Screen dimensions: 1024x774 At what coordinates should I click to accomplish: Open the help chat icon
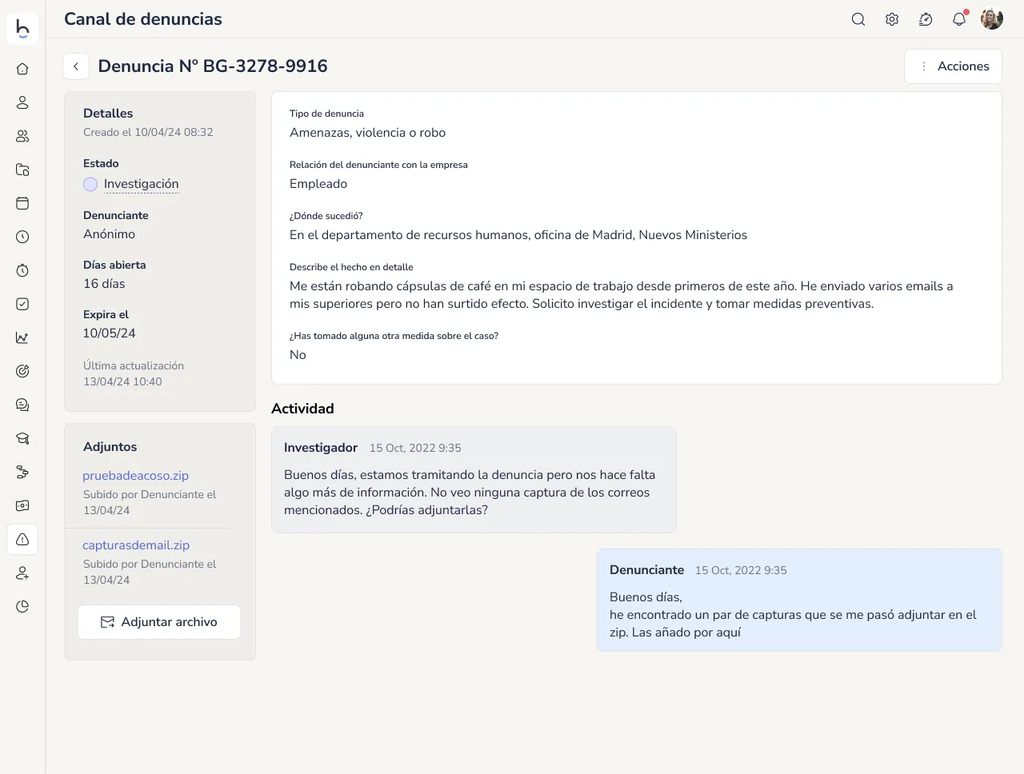pyautogui.click(x=926, y=19)
